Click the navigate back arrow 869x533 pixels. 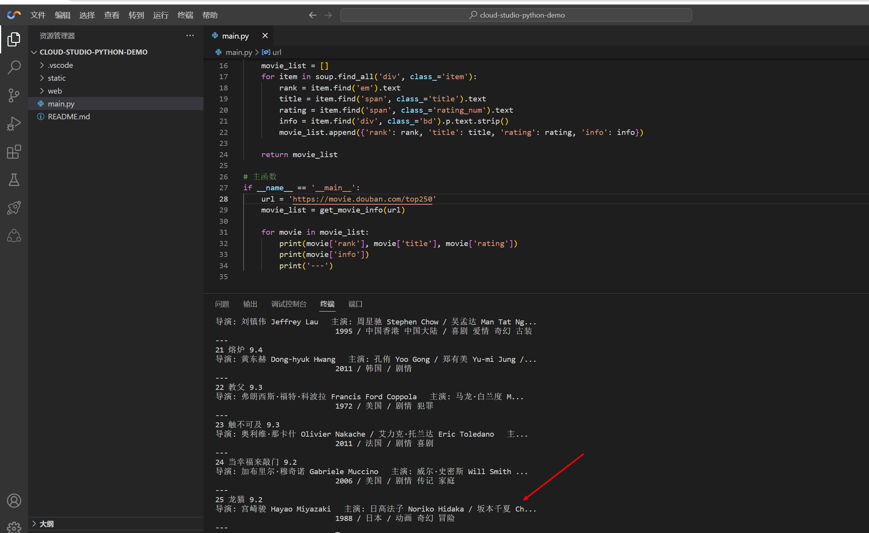point(312,15)
